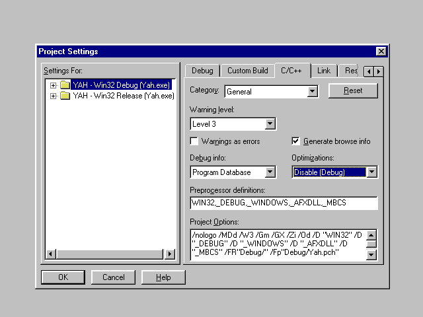
Task: Switch to the Link tab
Action: point(324,71)
